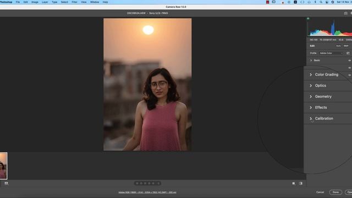Open the Layer menu
Screen dimensions: 352x198
[x=45, y=2]
